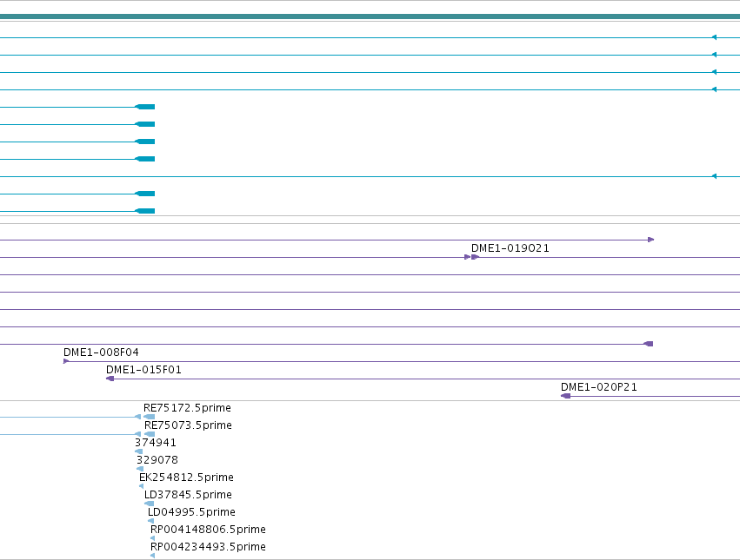Click the DME1-008F04 start arrowhead glyph
The image size is (740, 560).
click(x=66, y=361)
